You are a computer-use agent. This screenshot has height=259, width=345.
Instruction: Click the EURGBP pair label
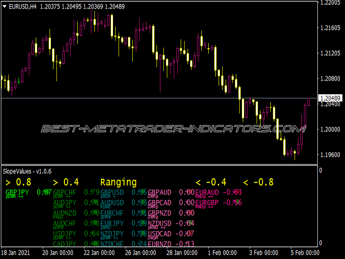207,202
